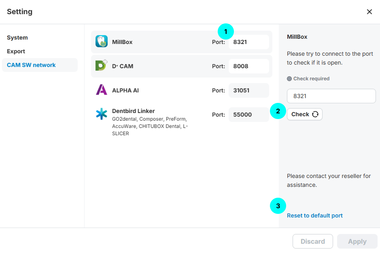This screenshot has width=380, height=253.
Task: Click the Apply button
Action: [357, 241]
